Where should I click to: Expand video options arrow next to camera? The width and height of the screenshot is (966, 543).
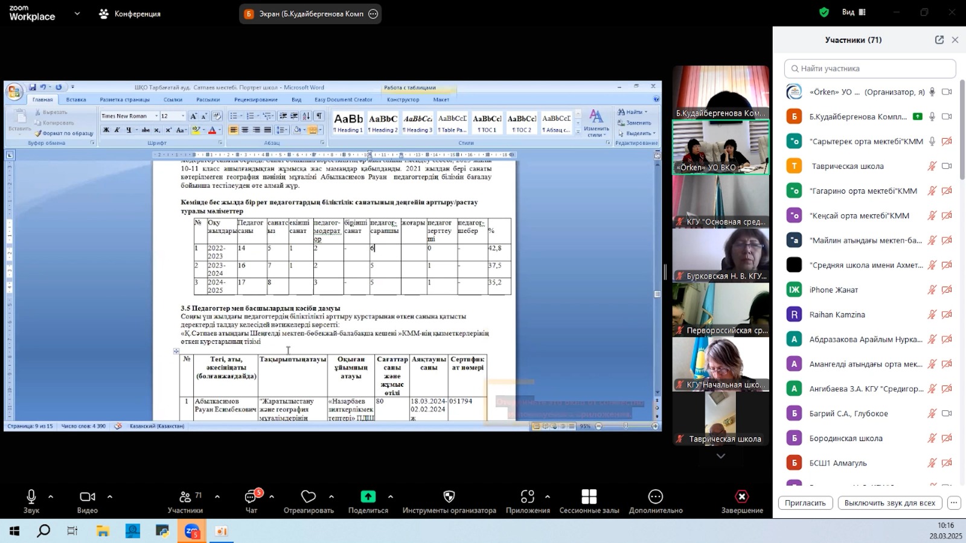tap(110, 497)
